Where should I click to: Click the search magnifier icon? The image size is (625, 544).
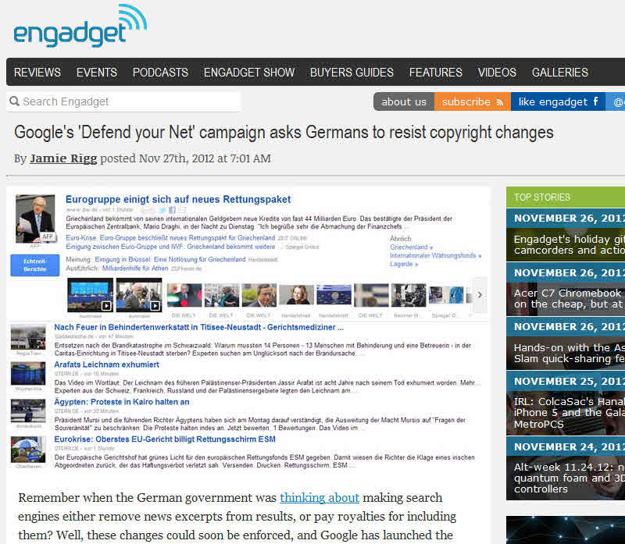click(14, 101)
